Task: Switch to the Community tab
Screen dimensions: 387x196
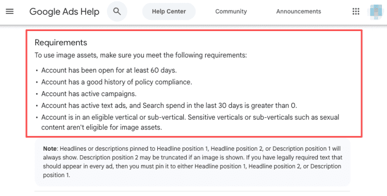Action: tap(231, 11)
